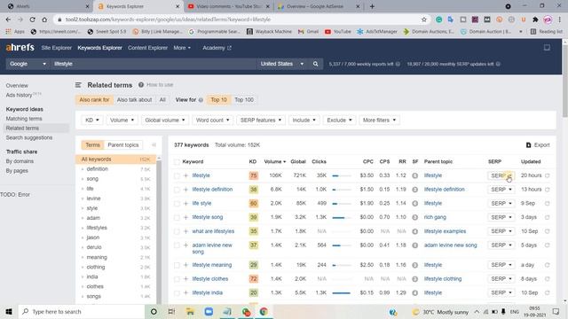Open the Volume filter dropdown
Screen dimensions: 568x319
122,121
